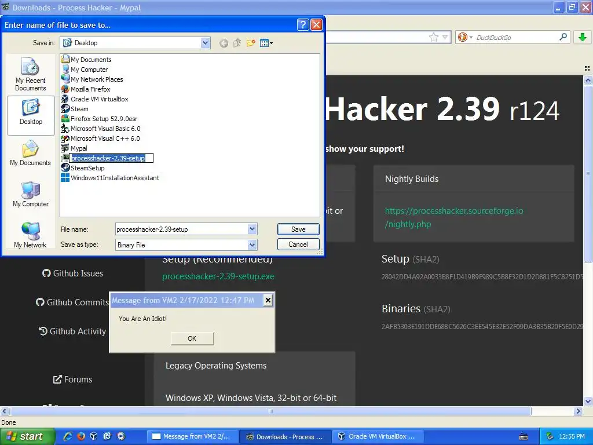The width and height of the screenshot is (593, 445).
Task: Close the Message from VM2 popup
Action: (x=268, y=300)
